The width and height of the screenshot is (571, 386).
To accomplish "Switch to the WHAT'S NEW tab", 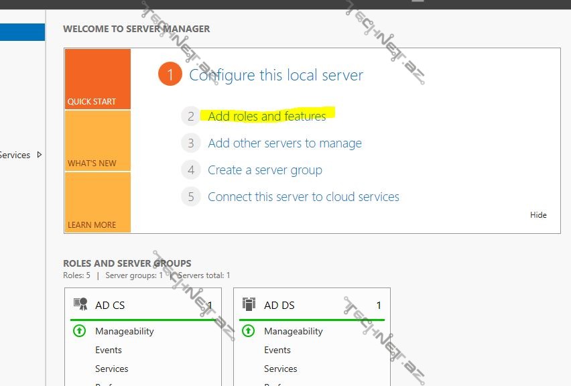I will [98, 141].
